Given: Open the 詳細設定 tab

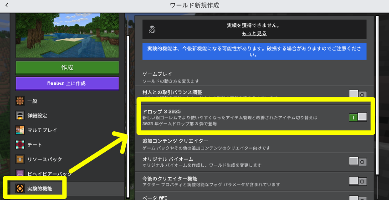Looking at the screenshot, I should (x=67, y=115).
